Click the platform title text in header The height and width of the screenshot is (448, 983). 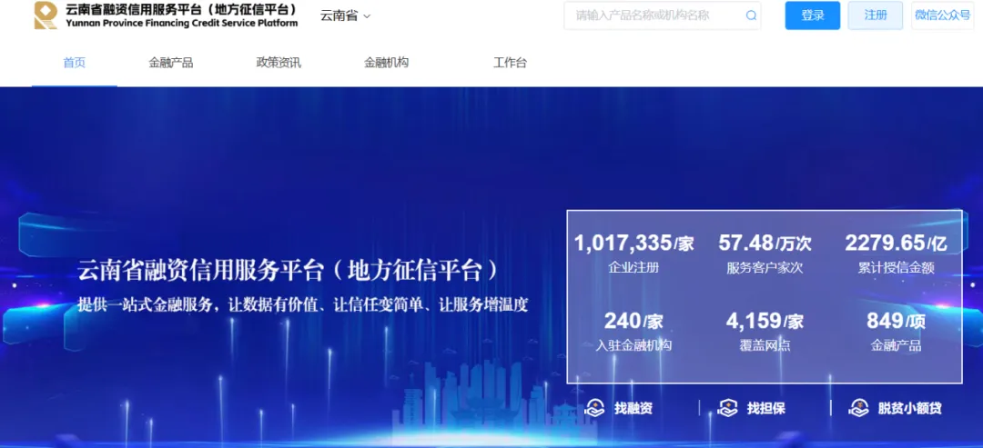pyautogui.click(x=181, y=15)
